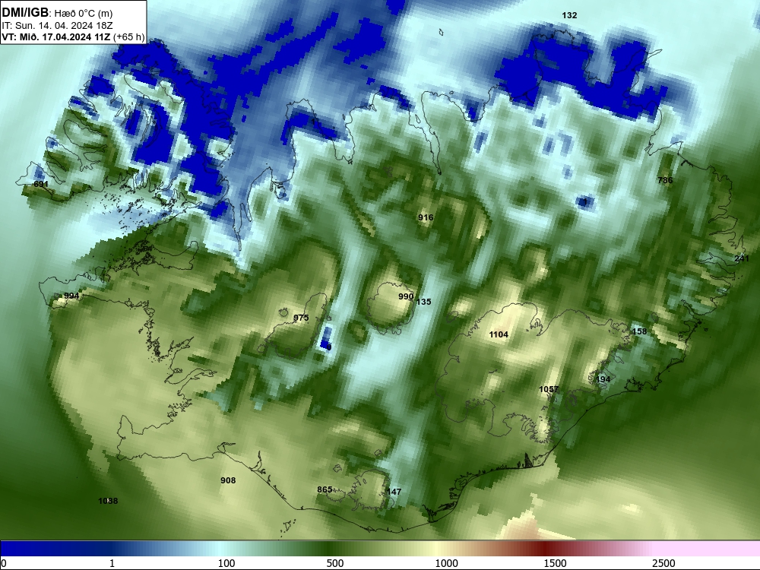Click the 1104 value label on the map

499,334
